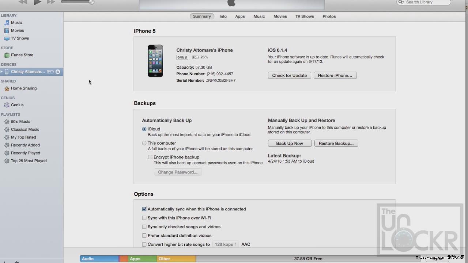Image resolution: width=468 pixels, height=263 pixels.
Task: Switch to Apps tab
Action: (x=240, y=16)
